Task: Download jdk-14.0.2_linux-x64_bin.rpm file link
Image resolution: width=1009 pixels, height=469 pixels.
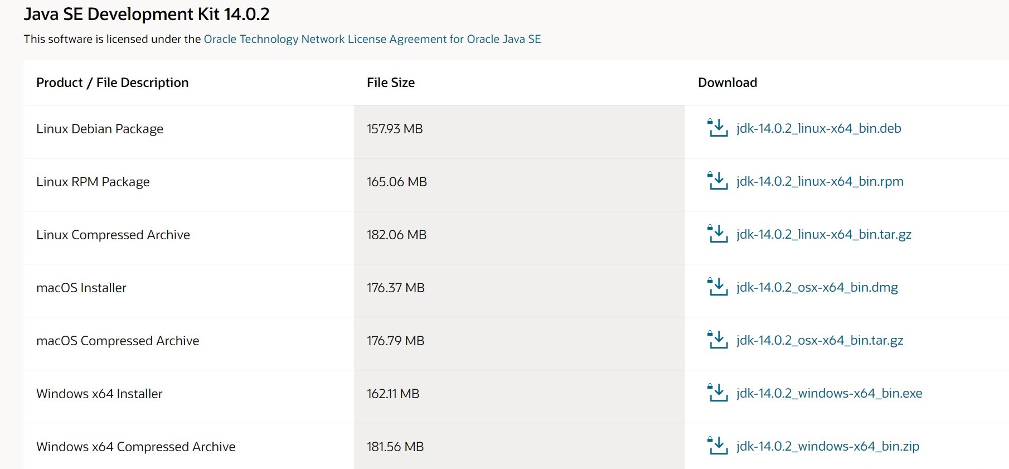Action: [819, 181]
